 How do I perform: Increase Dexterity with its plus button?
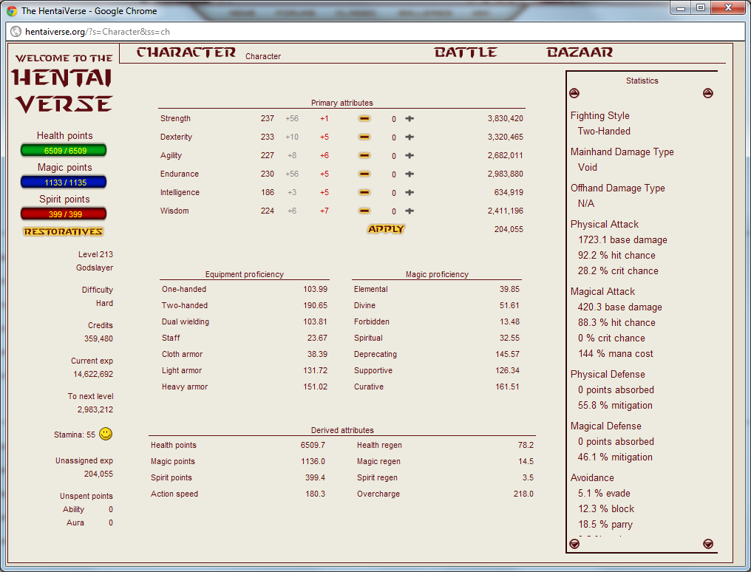(x=410, y=137)
